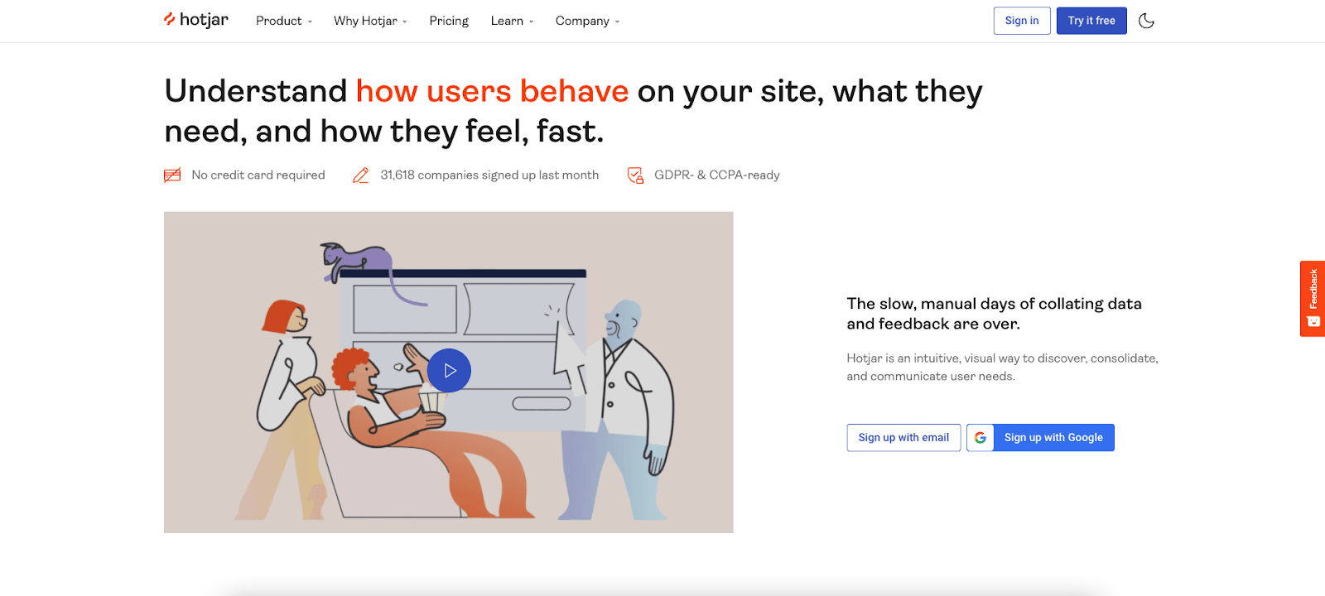
Task: Choose Sign up with email
Action: [x=903, y=438]
